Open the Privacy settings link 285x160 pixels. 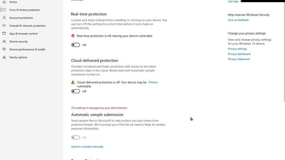(237, 49)
